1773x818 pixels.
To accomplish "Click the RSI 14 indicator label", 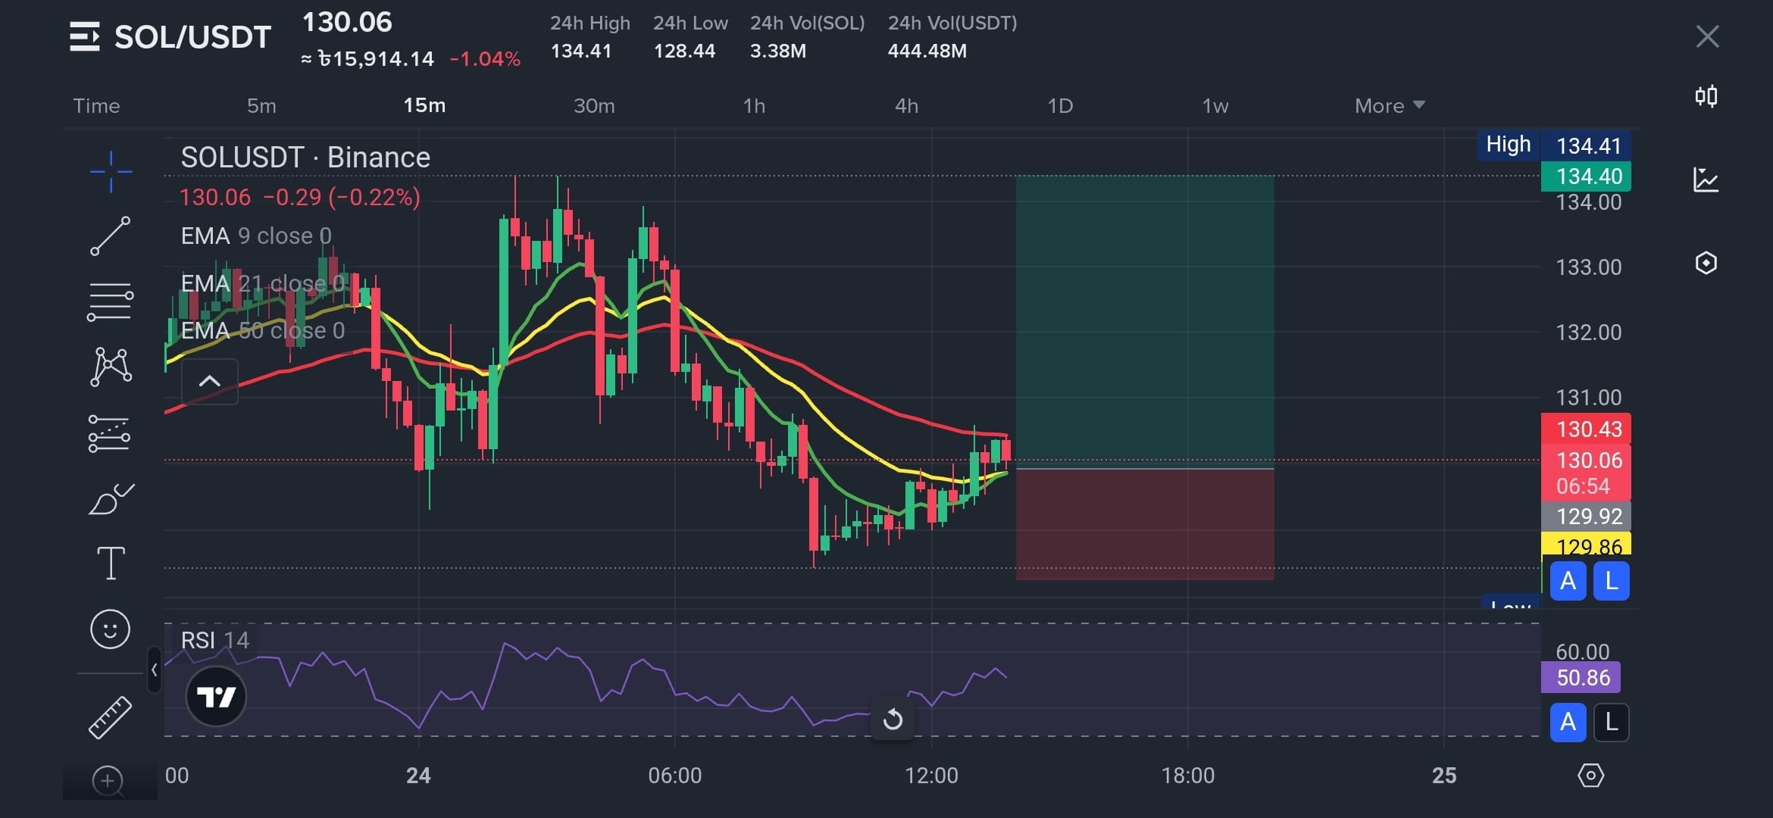I will [x=214, y=640].
